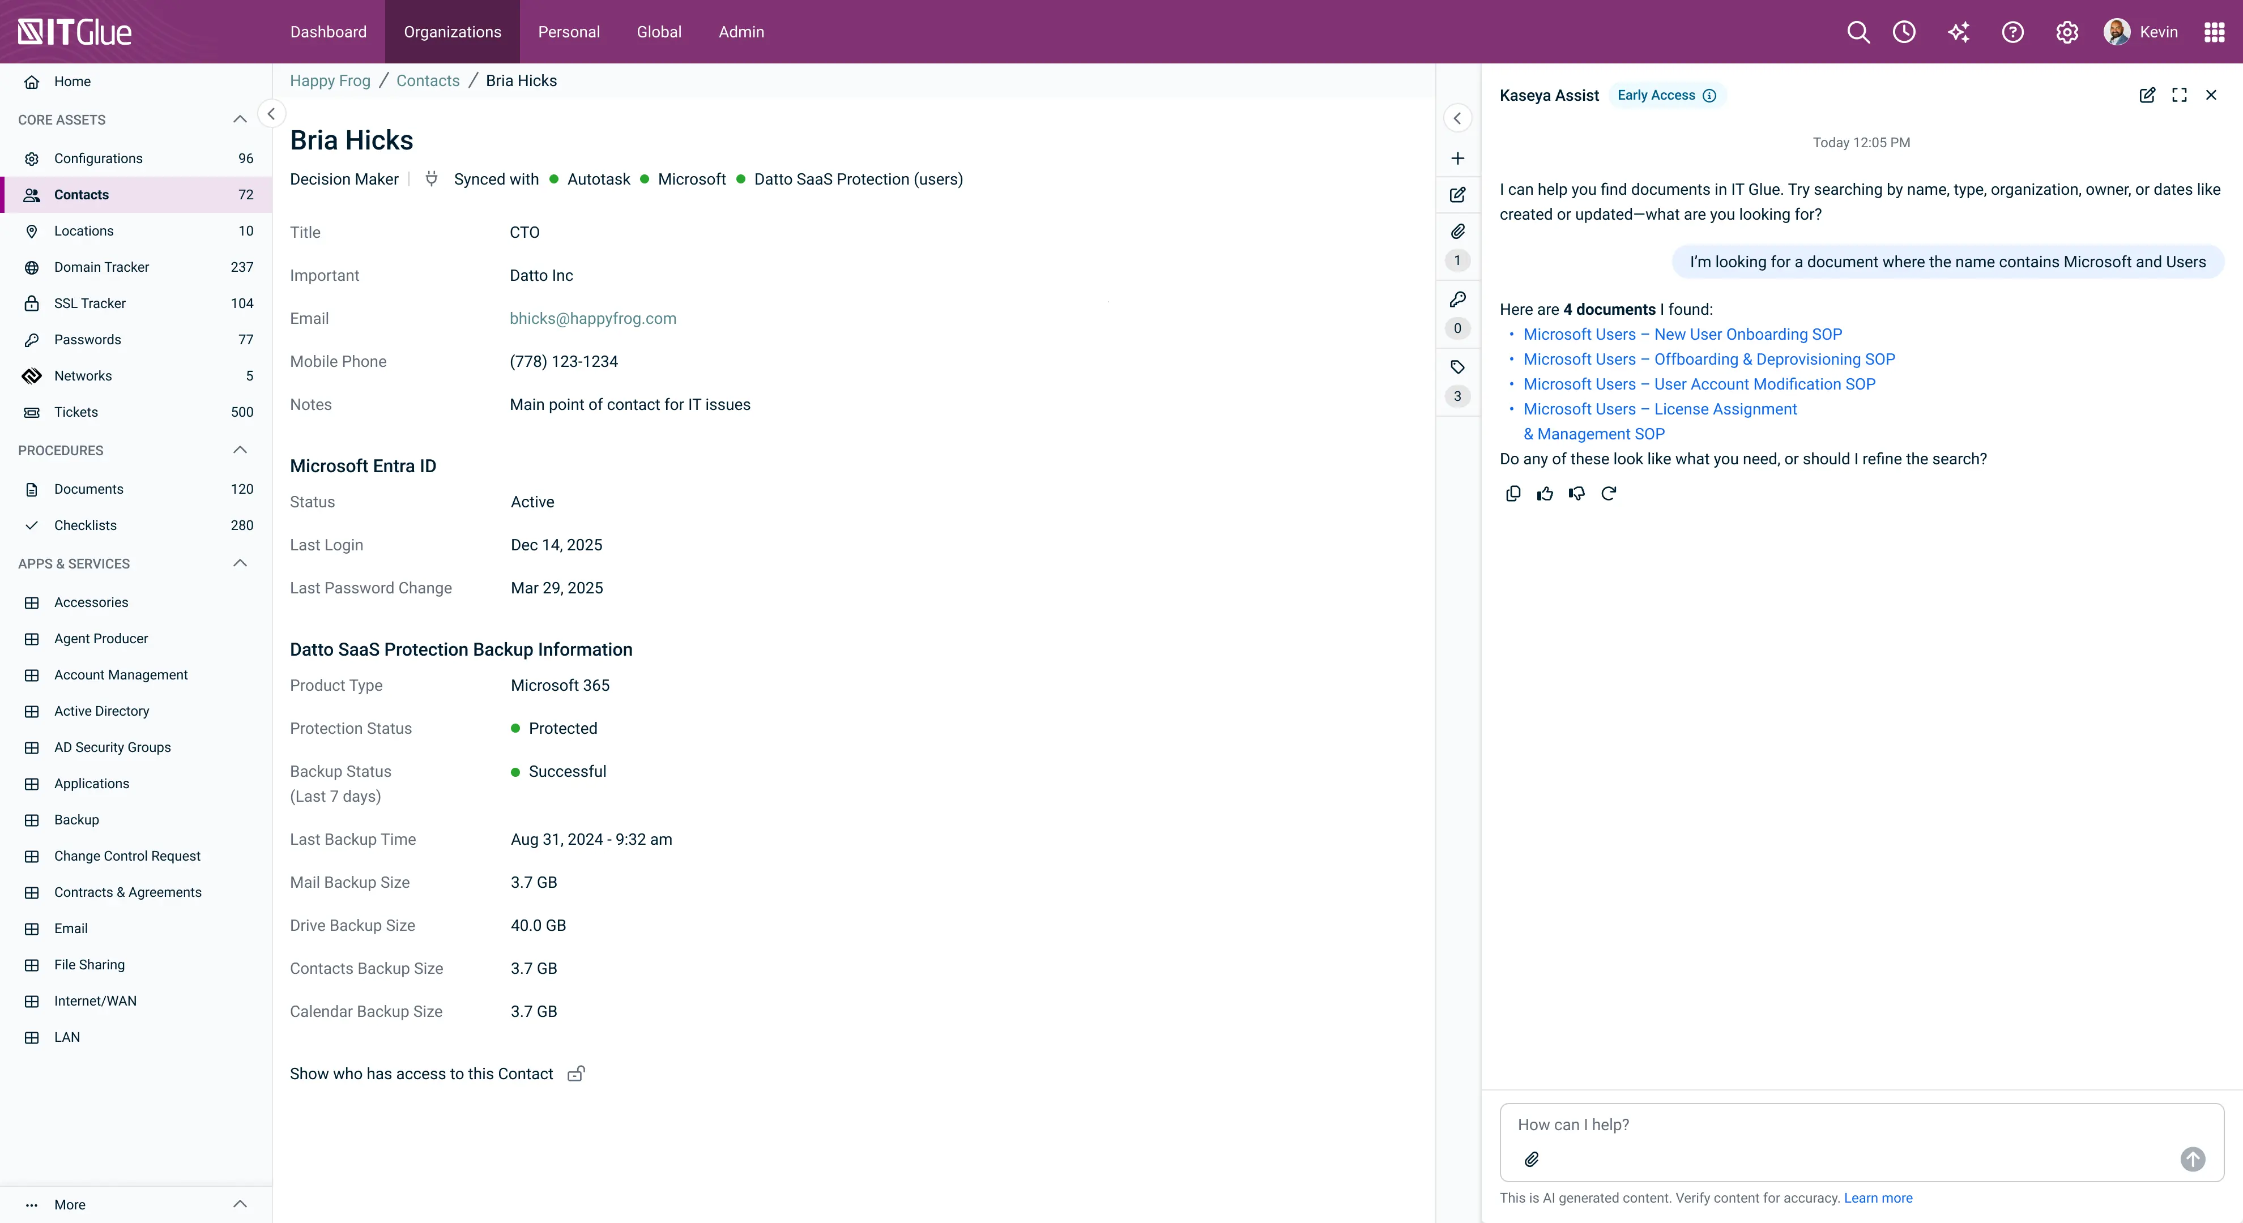The width and height of the screenshot is (2243, 1223).
Task: Click the Early Access info icon
Action: [x=1709, y=95]
